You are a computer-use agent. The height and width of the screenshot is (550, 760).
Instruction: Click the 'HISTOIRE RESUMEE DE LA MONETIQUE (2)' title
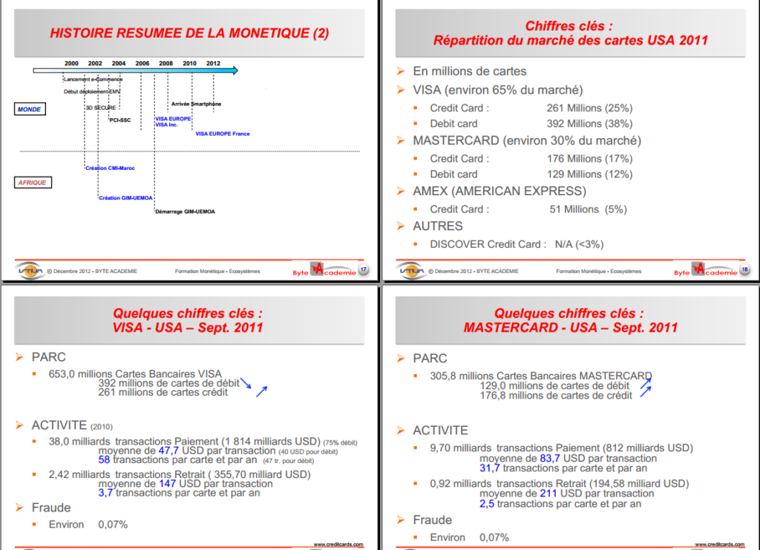(189, 33)
